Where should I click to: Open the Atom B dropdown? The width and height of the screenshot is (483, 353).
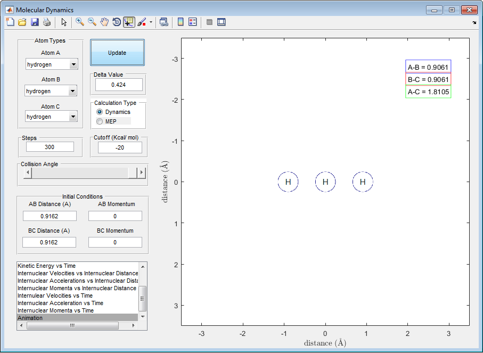(72, 91)
